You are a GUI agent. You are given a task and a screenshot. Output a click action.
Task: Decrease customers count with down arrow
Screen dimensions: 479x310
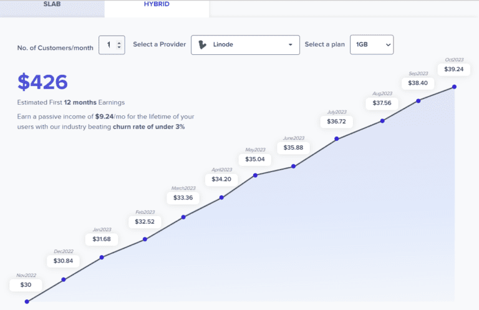click(119, 48)
